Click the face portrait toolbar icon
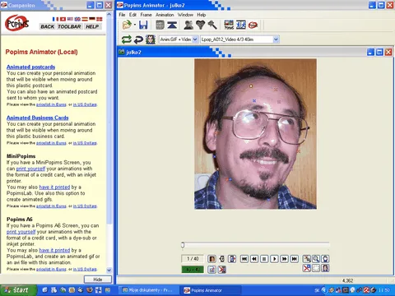The image size is (395, 296). click(151, 39)
